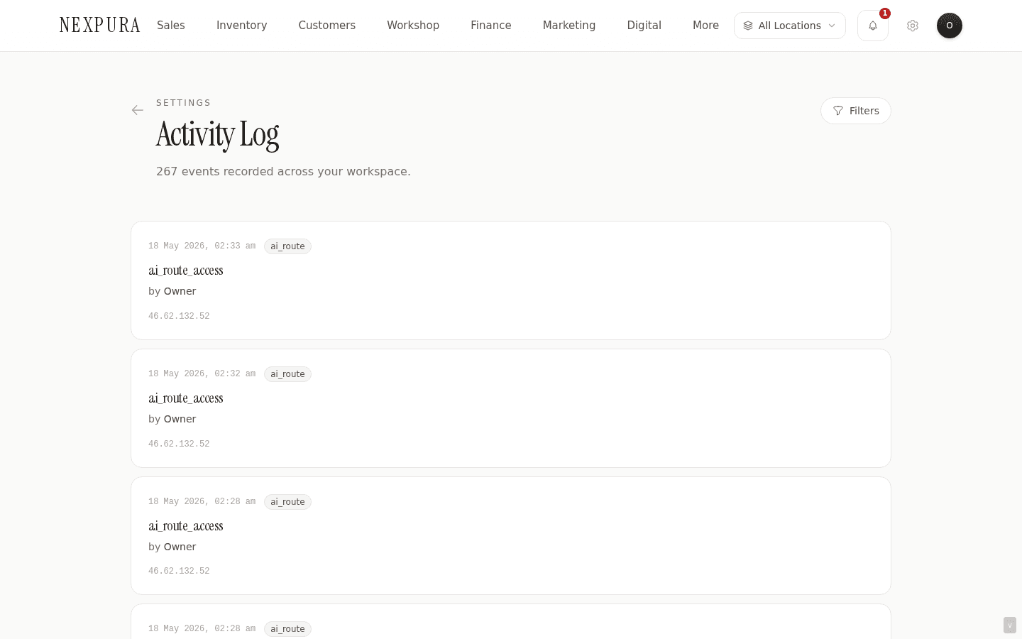
Task: Open the Inventory menu
Action: point(242,26)
